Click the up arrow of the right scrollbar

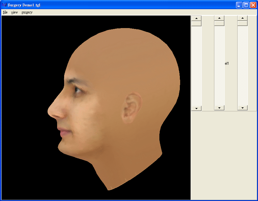(242, 18)
